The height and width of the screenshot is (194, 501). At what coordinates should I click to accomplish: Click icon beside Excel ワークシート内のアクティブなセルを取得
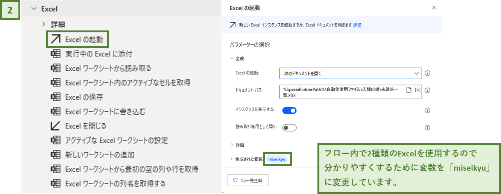[56, 82]
